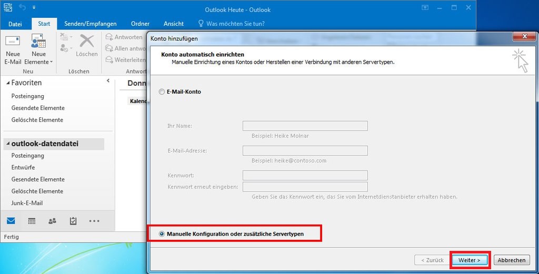Click the lightbulb Tell Me search icon
This screenshot has width=539, height=274.
[201, 23]
